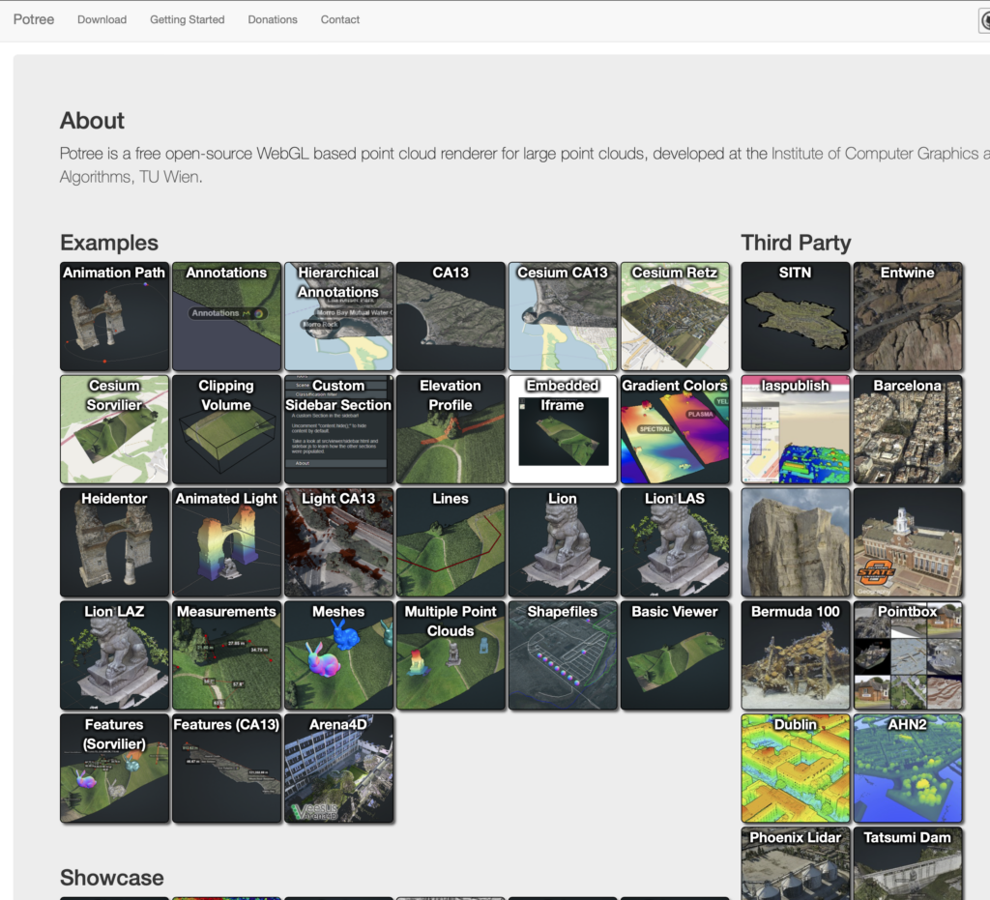Open the Meshes example with bunnies
Screen dimensions: 990x900
pyautogui.click(x=339, y=655)
